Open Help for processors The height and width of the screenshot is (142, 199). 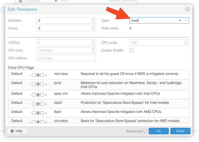tap(17, 131)
